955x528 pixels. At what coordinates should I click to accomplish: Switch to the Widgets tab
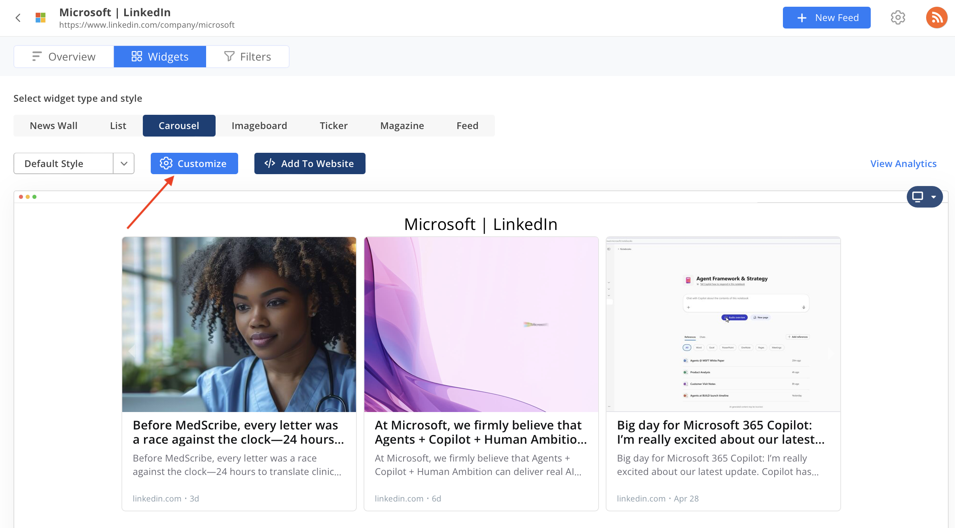point(160,57)
